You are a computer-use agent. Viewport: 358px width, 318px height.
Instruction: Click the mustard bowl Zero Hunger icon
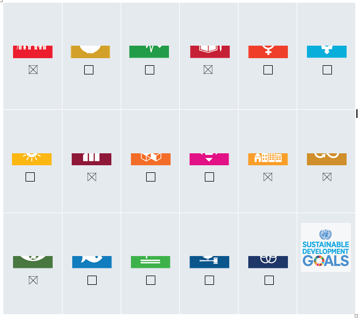point(90,52)
